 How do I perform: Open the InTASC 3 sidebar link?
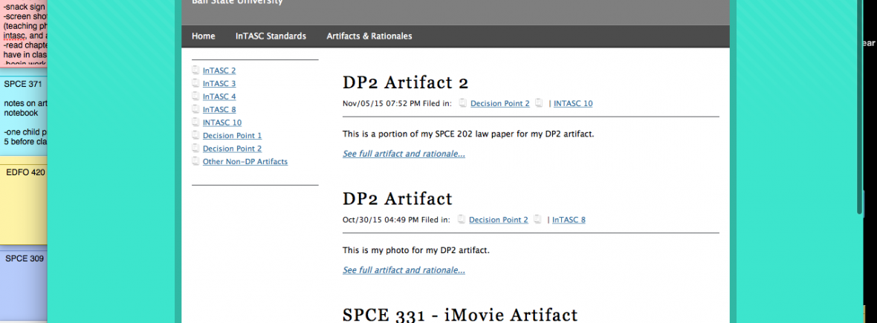point(219,84)
